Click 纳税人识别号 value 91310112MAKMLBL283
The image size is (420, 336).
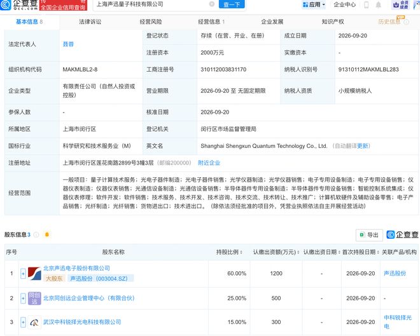(x=368, y=69)
